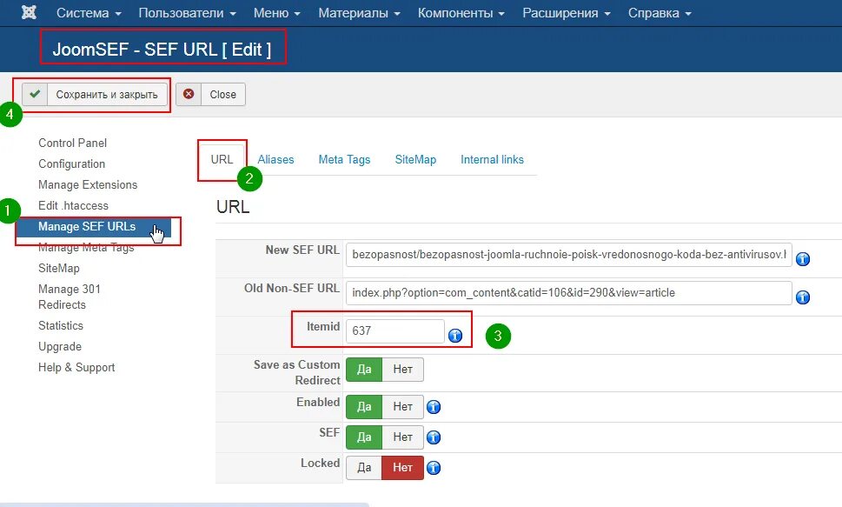The height and width of the screenshot is (507, 842).
Task: Set Enabled to Да
Action: pos(364,407)
